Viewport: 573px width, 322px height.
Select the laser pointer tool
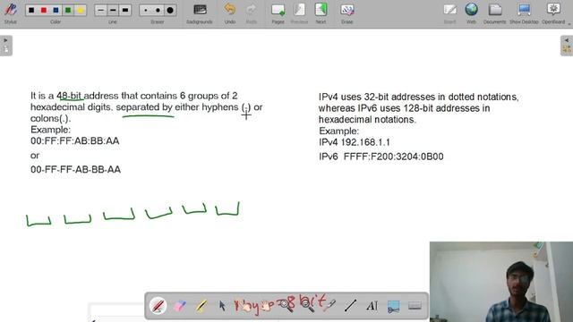(329, 306)
